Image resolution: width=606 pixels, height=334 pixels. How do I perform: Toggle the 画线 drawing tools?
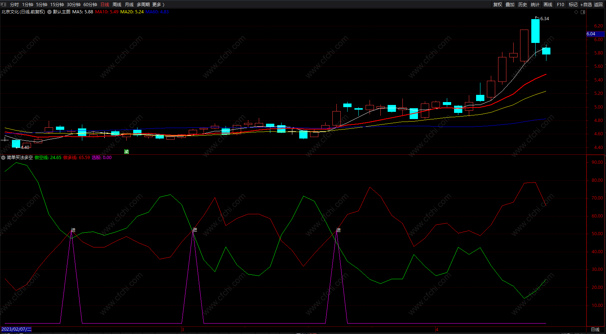click(548, 4)
